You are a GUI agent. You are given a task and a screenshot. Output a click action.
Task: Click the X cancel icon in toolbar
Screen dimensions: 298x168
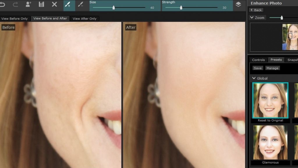point(54,4)
